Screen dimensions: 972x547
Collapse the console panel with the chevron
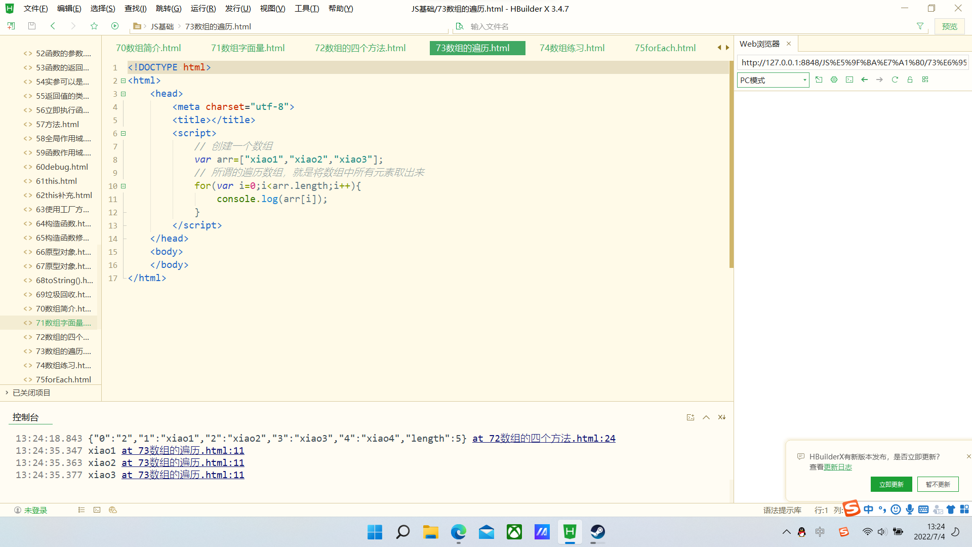[706, 417]
